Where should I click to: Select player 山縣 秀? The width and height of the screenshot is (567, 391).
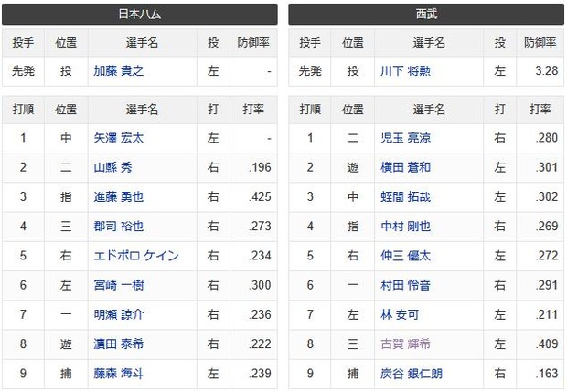click(x=112, y=167)
